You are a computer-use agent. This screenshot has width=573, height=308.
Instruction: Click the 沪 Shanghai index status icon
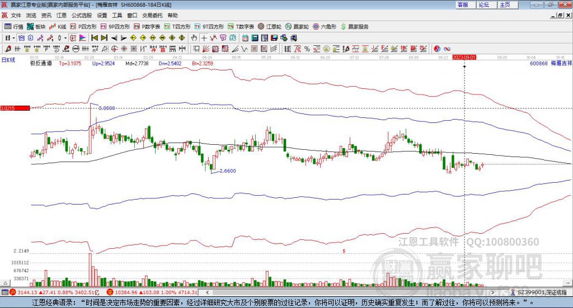click(x=12, y=292)
